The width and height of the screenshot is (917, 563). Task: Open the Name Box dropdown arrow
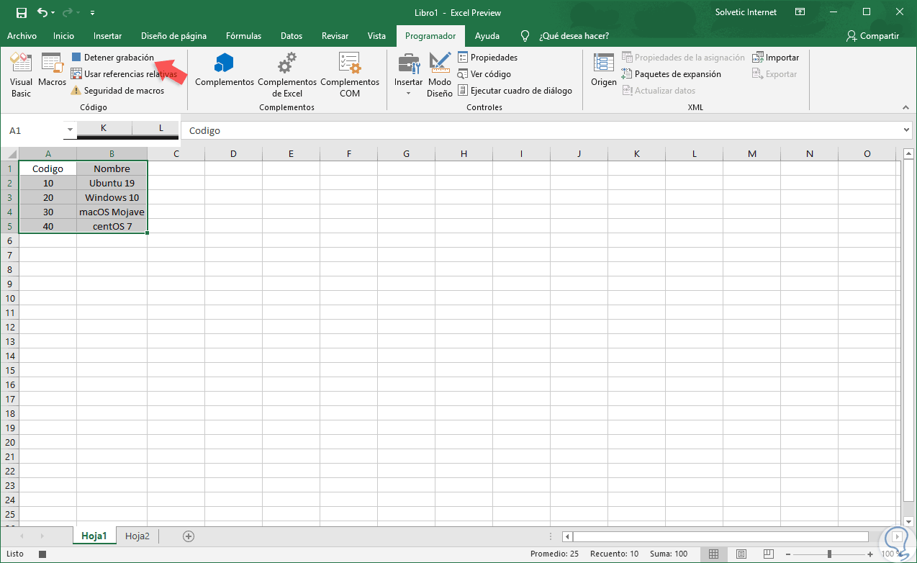70,130
